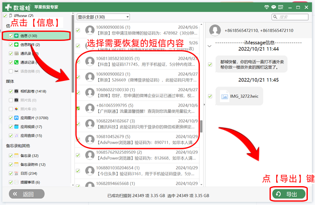Click the 搜索 search input field
The image size is (315, 205).
(x=290, y=17)
